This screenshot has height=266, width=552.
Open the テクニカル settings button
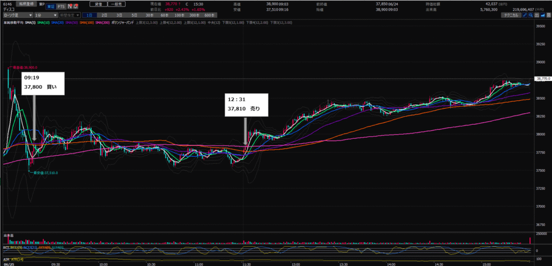click(x=512, y=16)
